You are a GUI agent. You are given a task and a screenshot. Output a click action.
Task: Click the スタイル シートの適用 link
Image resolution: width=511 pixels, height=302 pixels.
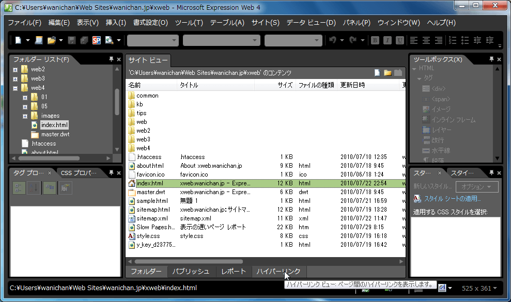tap(452, 199)
